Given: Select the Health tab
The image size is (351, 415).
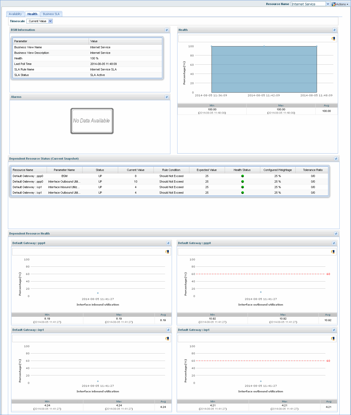Looking at the screenshot, I should point(32,14).
